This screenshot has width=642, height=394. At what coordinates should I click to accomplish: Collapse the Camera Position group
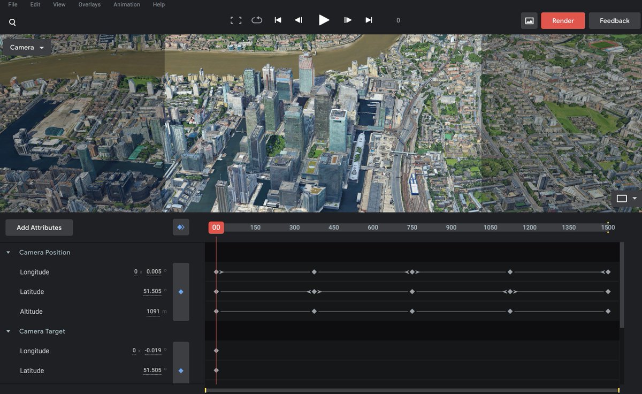pos(8,252)
